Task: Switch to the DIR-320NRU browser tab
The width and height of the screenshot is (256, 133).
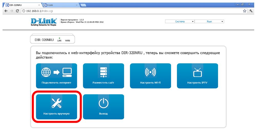Action: (21, 5)
